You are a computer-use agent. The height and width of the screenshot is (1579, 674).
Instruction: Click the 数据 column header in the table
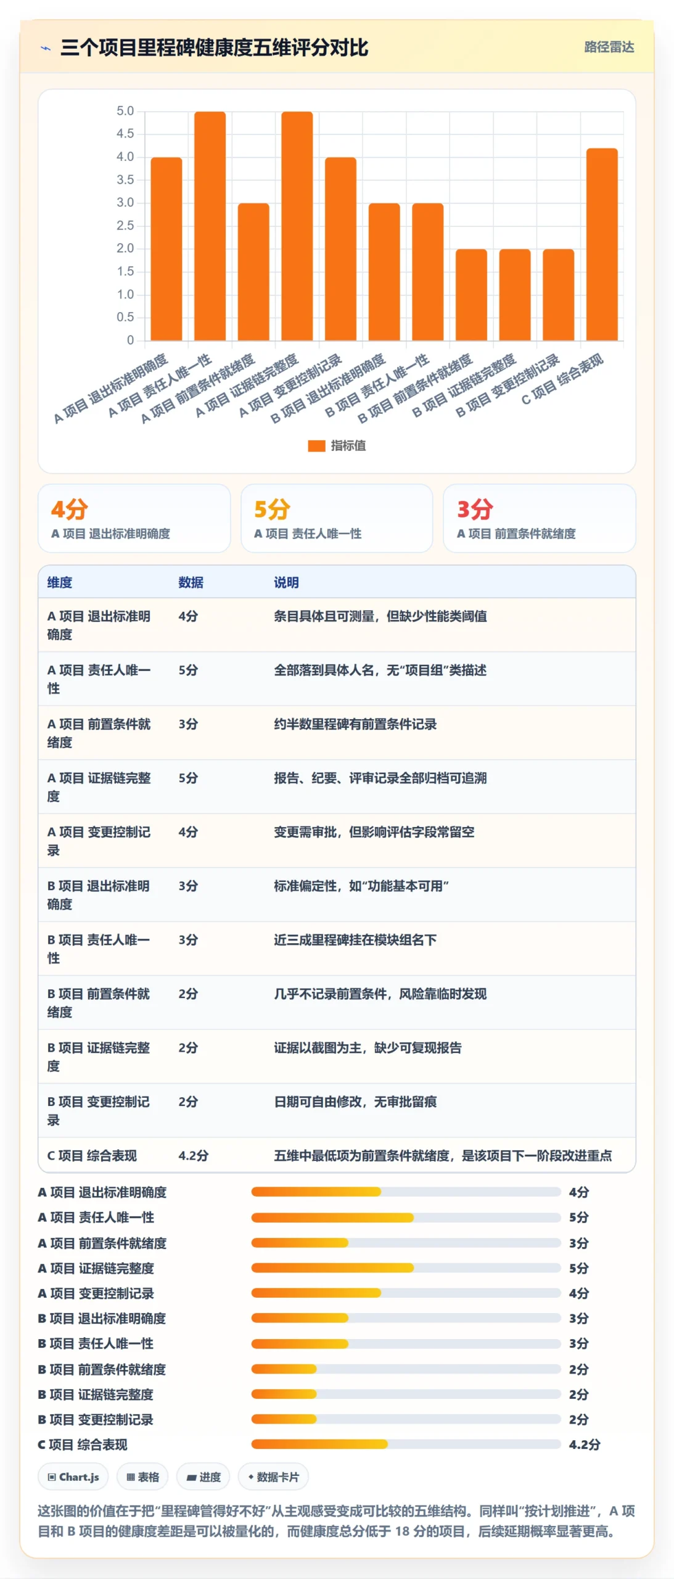pyautogui.click(x=191, y=582)
